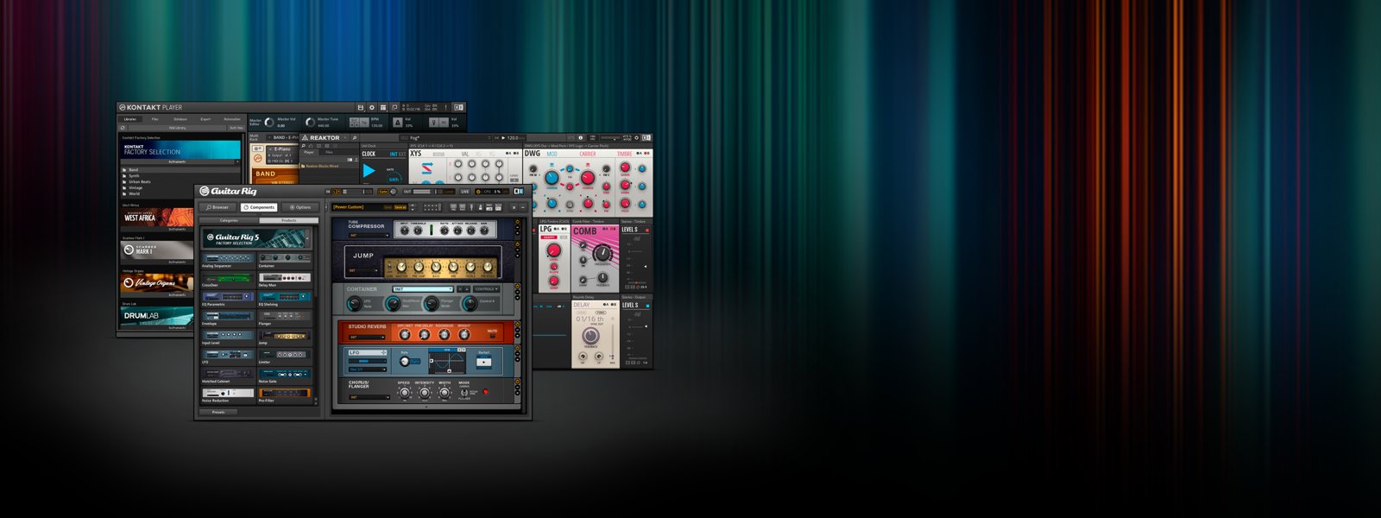Screen dimensions: 1381x518
Task: Click Reaktor info icon in top toolbar
Action: 581,138
